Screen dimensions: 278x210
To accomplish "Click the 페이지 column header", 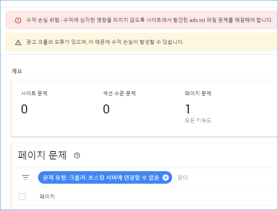I will pos(47,197).
